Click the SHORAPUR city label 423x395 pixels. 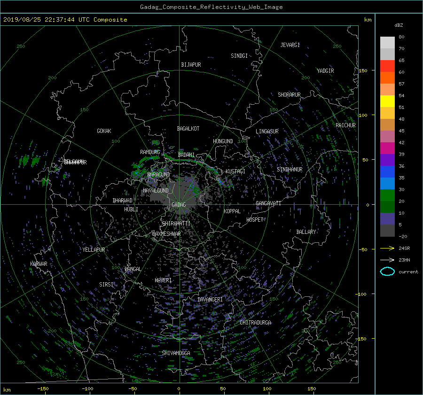(x=289, y=94)
